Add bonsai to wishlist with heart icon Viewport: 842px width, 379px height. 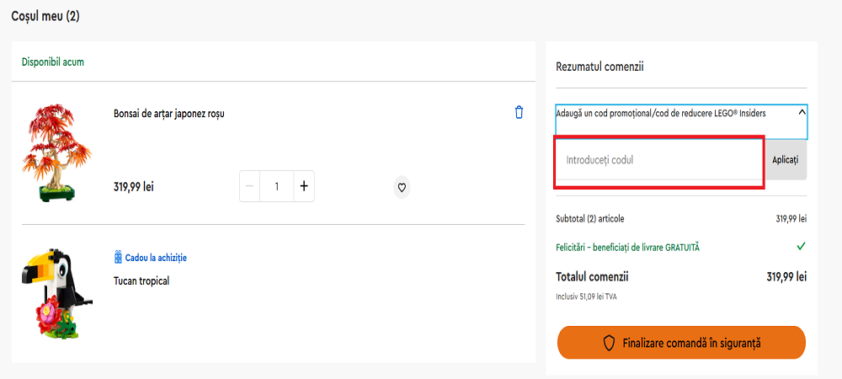[402, 187]
